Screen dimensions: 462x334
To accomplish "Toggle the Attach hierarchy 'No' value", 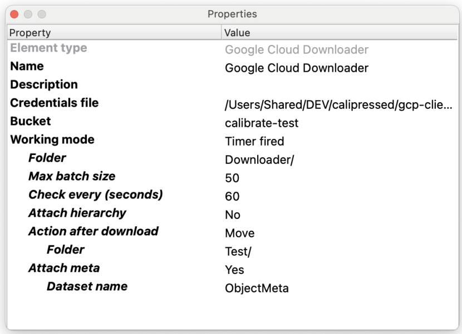I will (x=233, y=215).
